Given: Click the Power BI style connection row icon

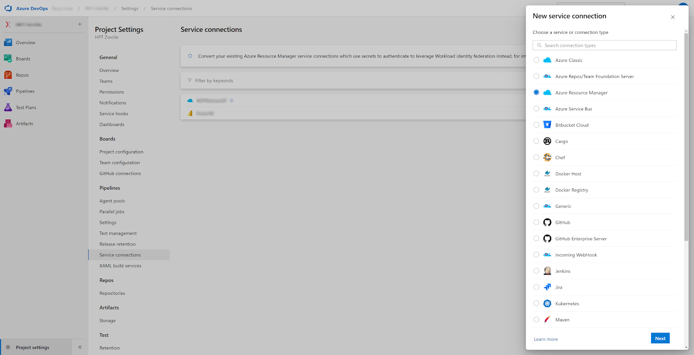Looking at the screenshot, I should click(x=190, y=113).
